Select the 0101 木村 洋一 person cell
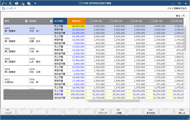 click(41, 30)
